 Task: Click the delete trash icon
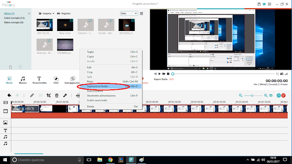(57, 95)
